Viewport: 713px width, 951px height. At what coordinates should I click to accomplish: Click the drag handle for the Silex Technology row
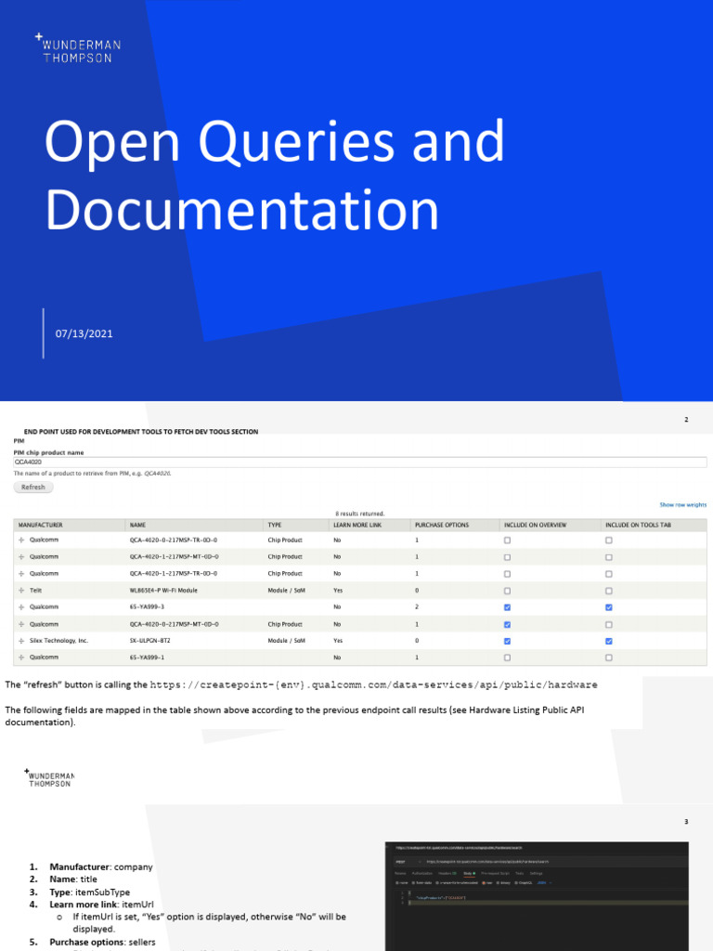[21, 641]
